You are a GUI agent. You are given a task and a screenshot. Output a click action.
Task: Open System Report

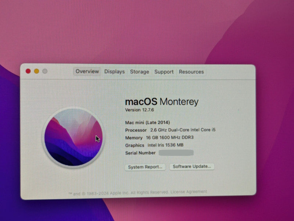[x=145, y=167]
